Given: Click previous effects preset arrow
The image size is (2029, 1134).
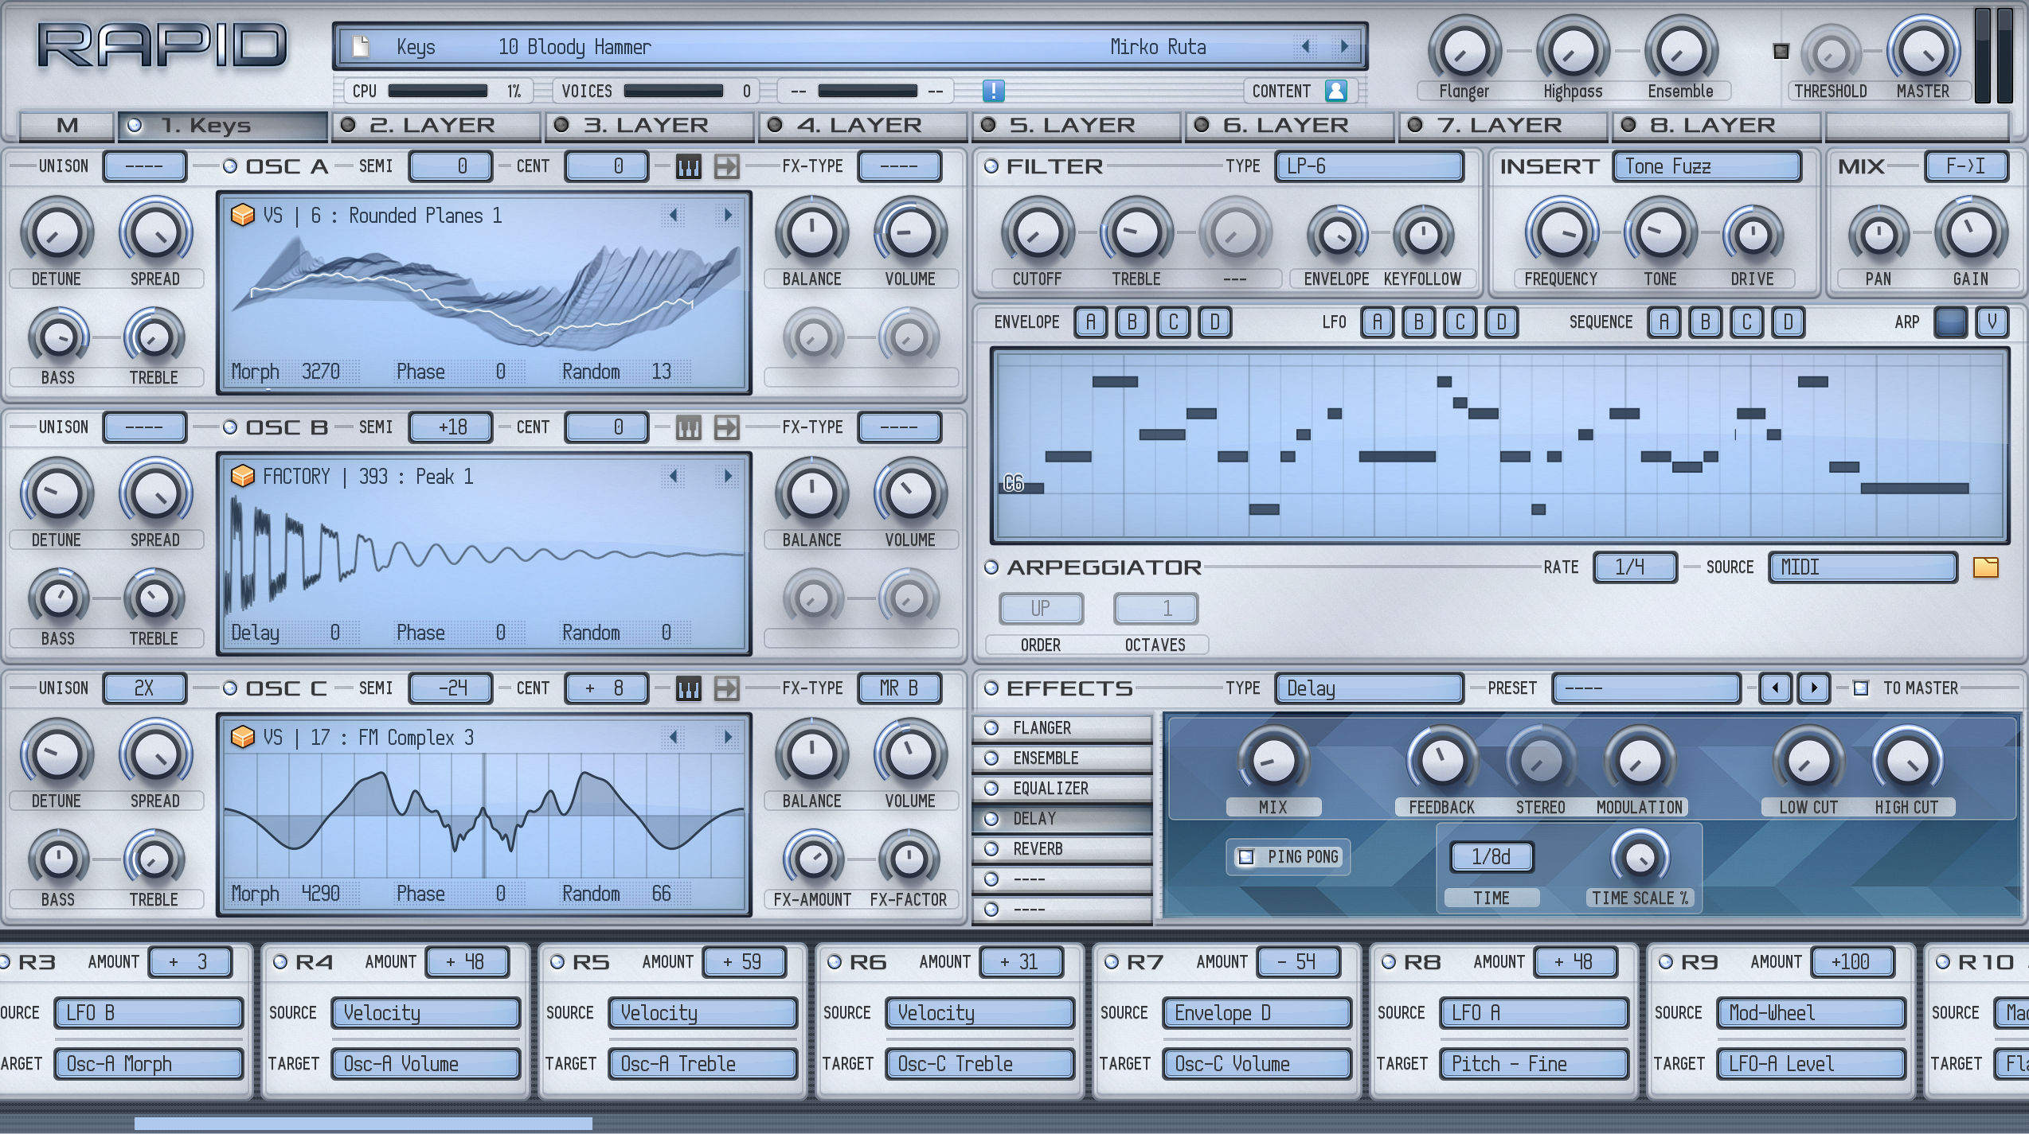Looking at the screenshot, I should coord(1775,688).
